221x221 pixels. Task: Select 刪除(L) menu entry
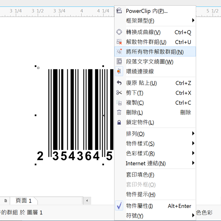click(x=155, y=113)
